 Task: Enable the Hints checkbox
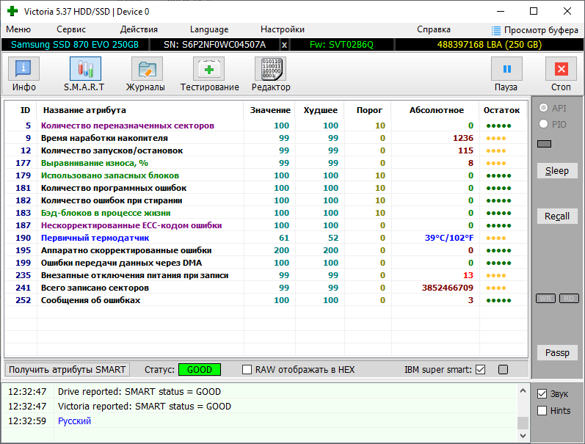tap(542, 411)
